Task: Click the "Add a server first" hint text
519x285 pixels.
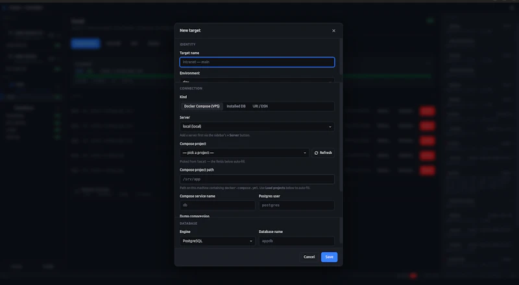Action: tap(215, 135)
